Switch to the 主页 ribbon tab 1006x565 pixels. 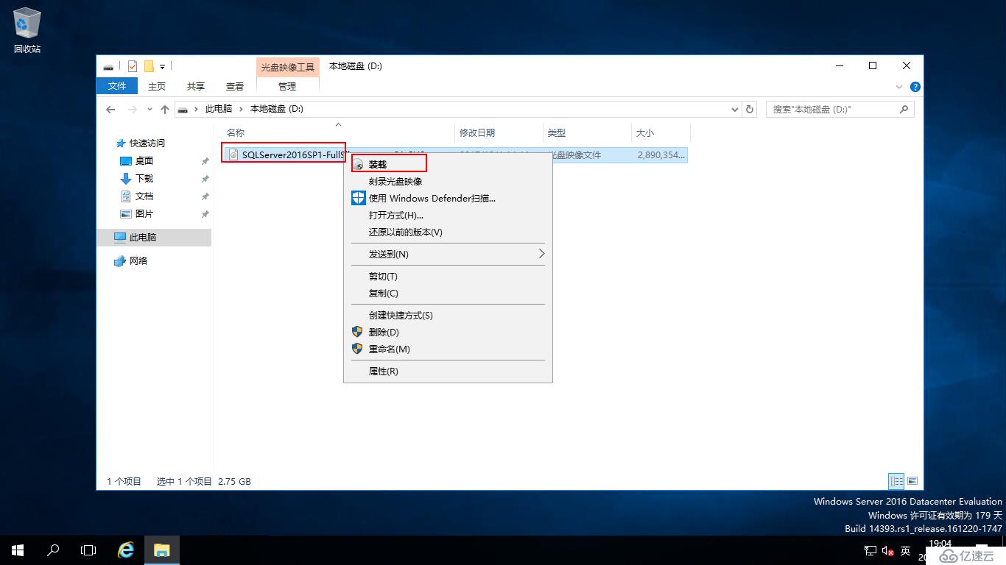click(x=157, y=86)
